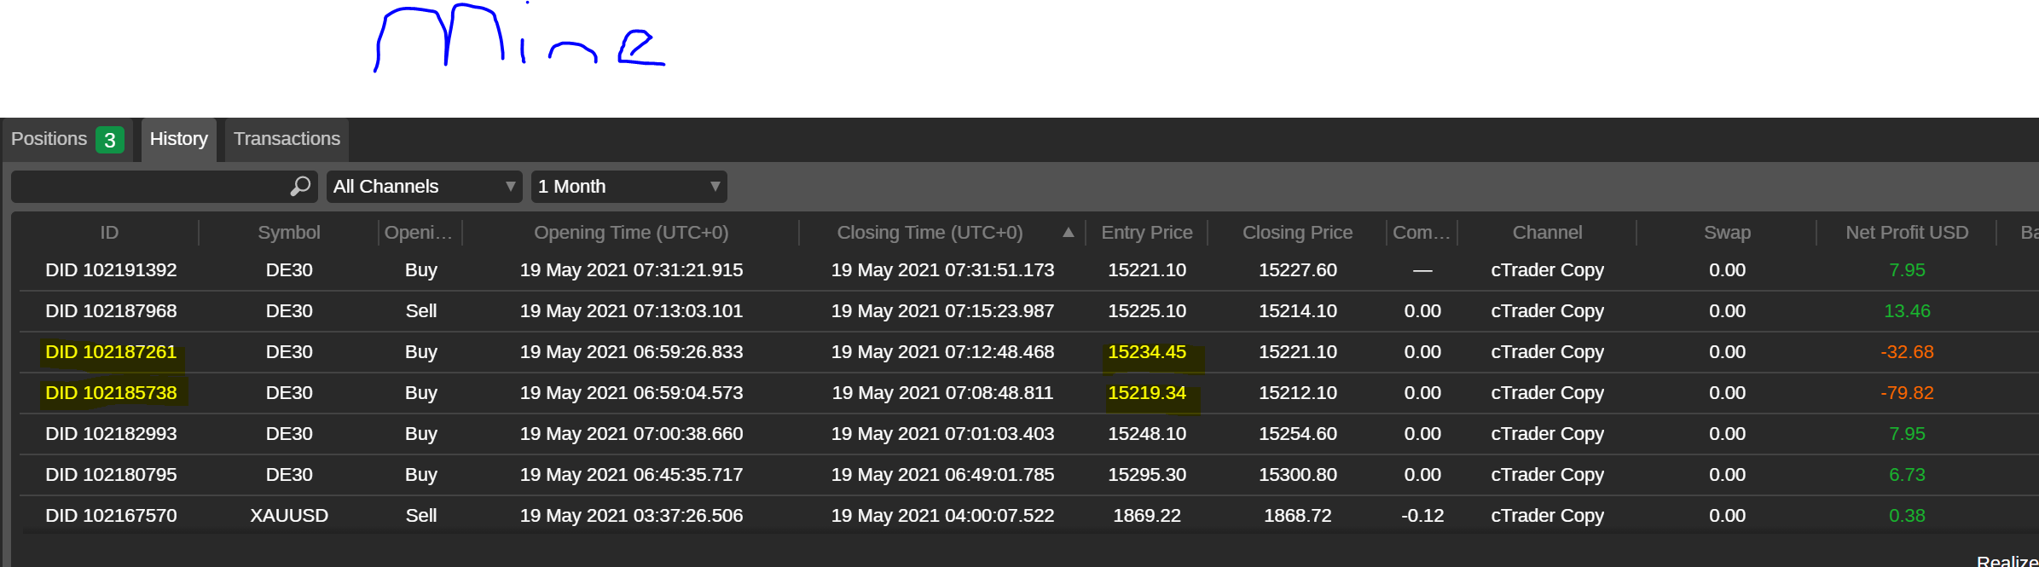Click the search magnifier icon
Viewport: 2039px width, 567px height.
(300, 186)
